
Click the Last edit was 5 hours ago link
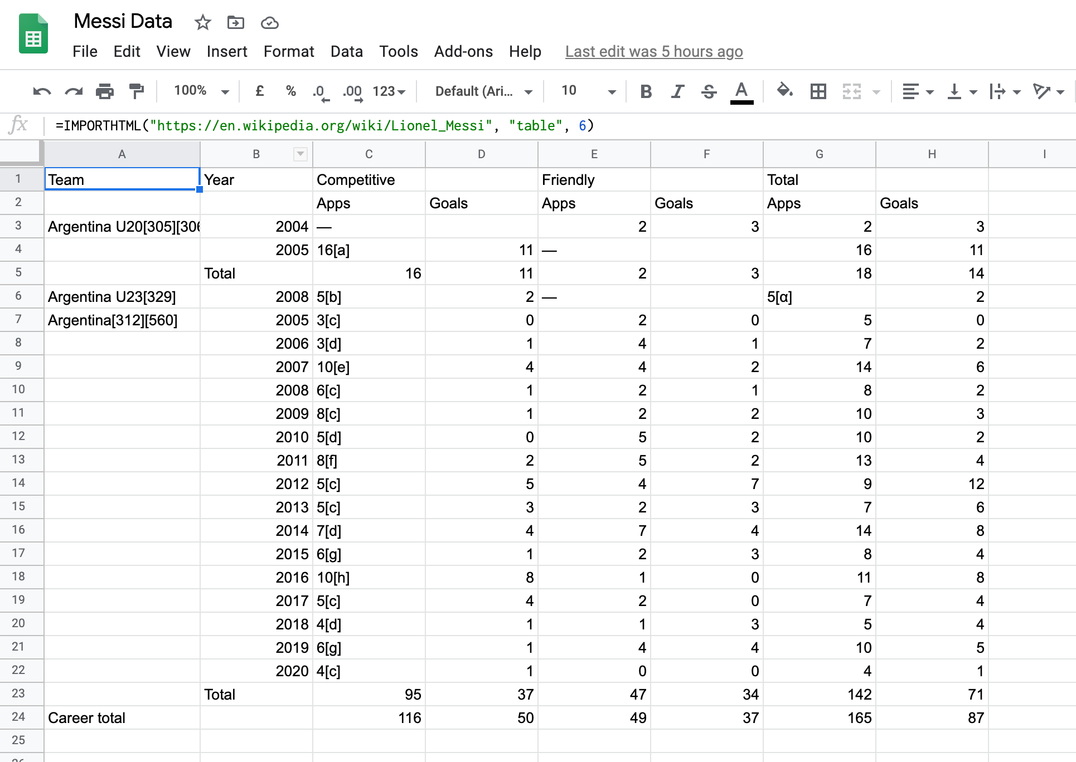(x=653, y=52)
